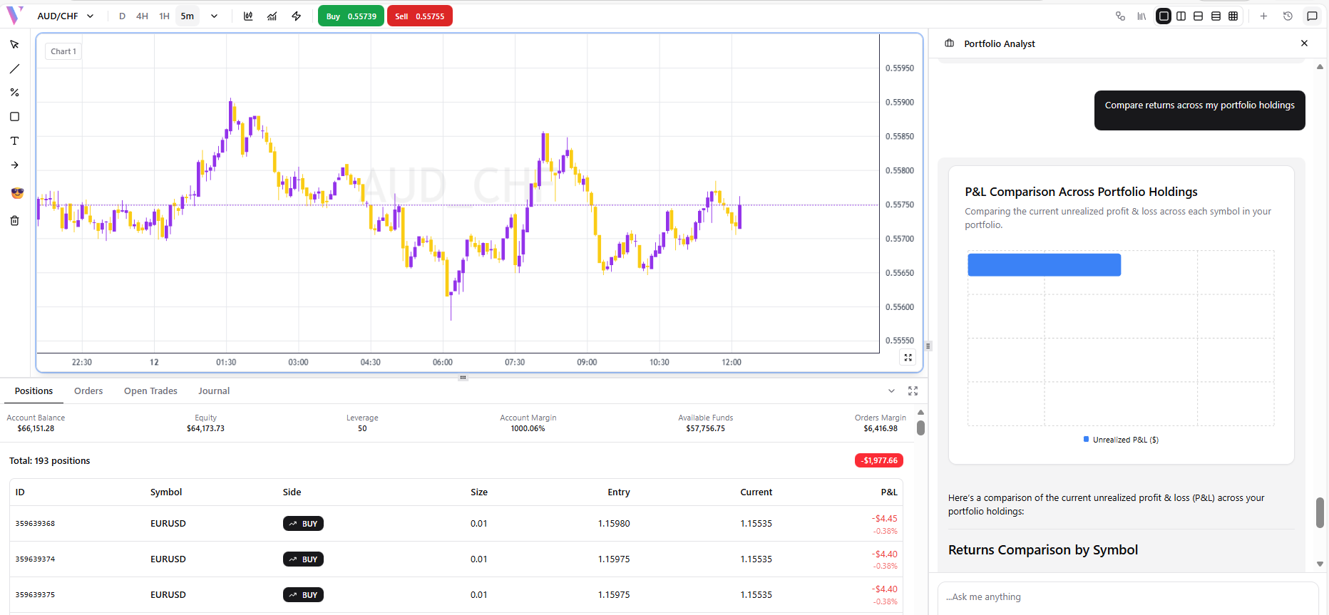
Task: Open the candlestick chart type icon
Action: [248, 16]
